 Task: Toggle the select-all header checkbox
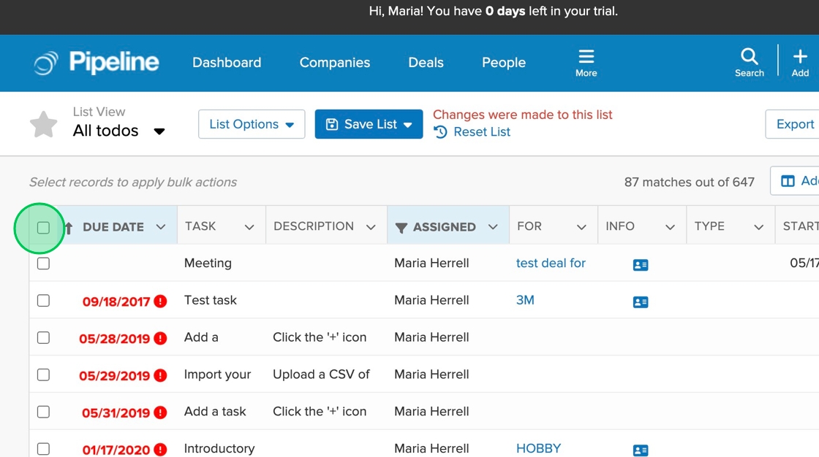point(43,228)
